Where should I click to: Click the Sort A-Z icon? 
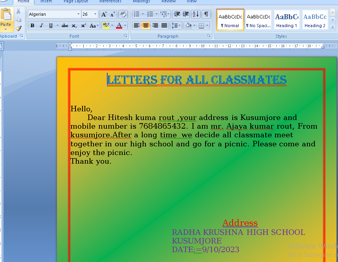(x=196, y=15)
